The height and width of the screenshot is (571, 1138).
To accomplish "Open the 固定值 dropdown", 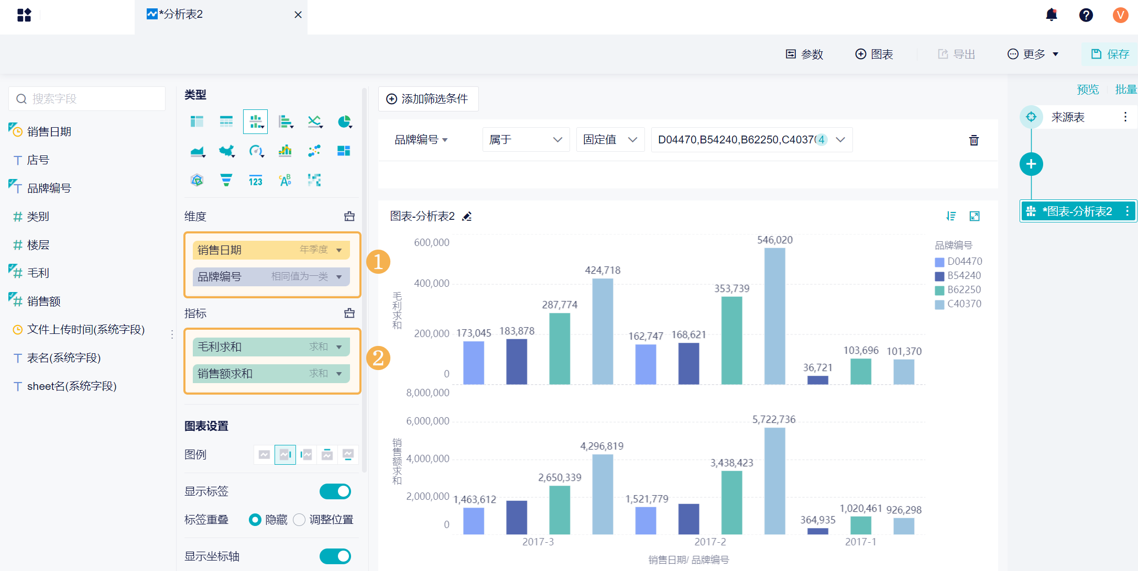I will (x=610, y=140).
